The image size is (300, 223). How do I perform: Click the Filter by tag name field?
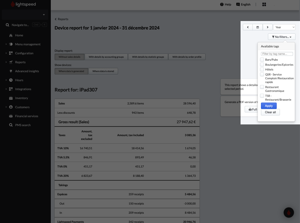coord(277,54)
